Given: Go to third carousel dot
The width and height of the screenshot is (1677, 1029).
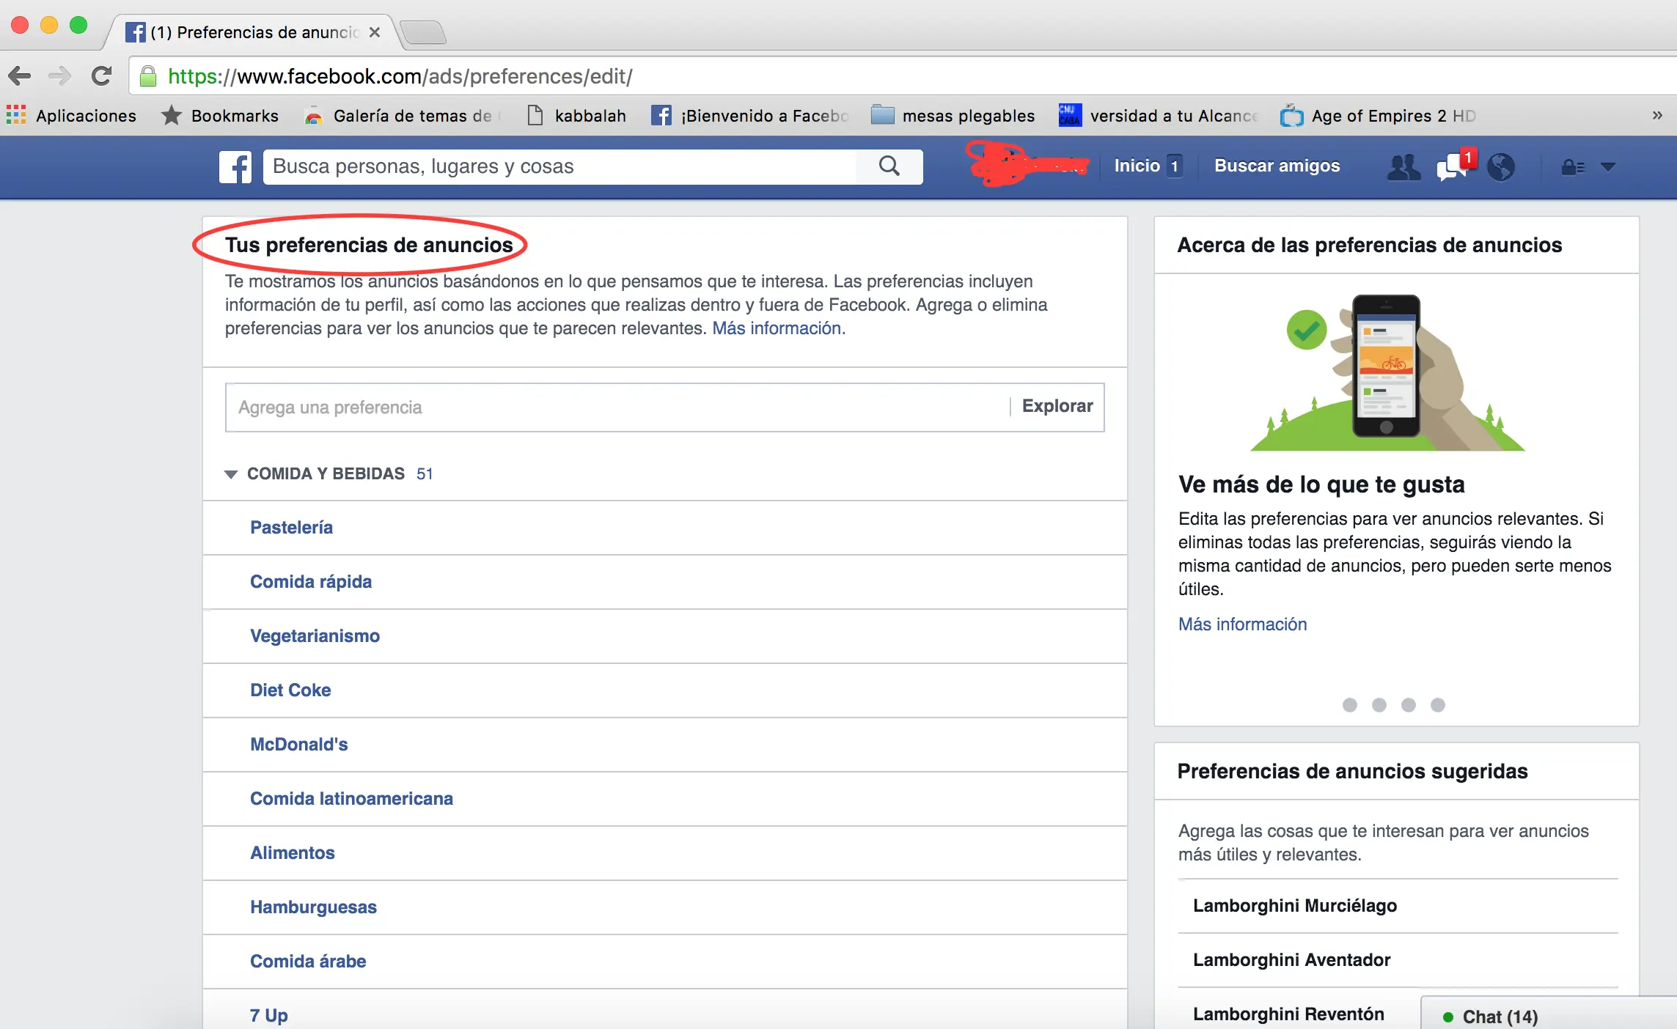Looking at the screenshot, I should click(1408, 705).
